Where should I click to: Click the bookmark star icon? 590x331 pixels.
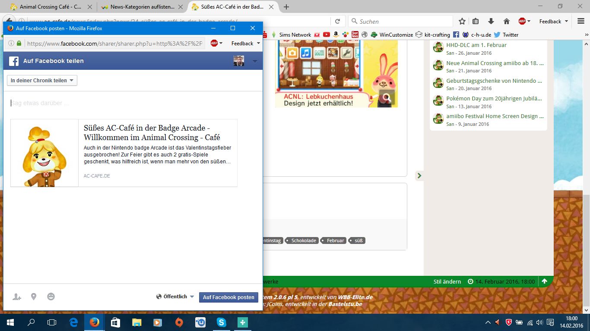click(x=462, y=21)
